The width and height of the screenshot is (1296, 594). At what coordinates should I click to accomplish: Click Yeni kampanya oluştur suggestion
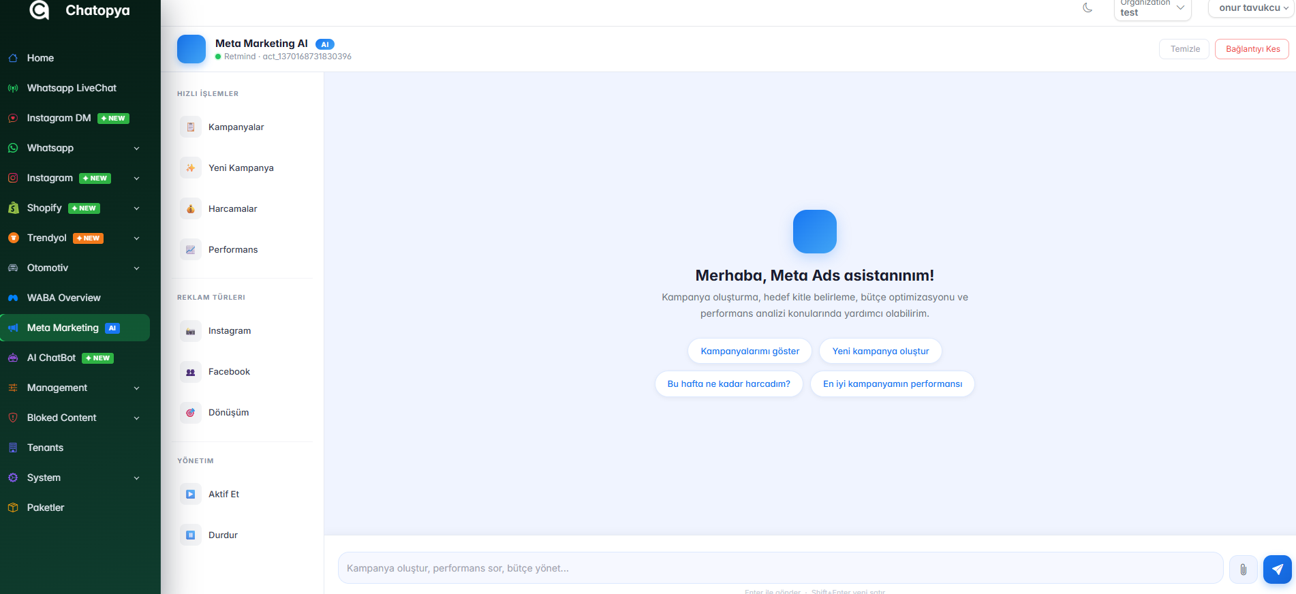[x=880, y=351]
